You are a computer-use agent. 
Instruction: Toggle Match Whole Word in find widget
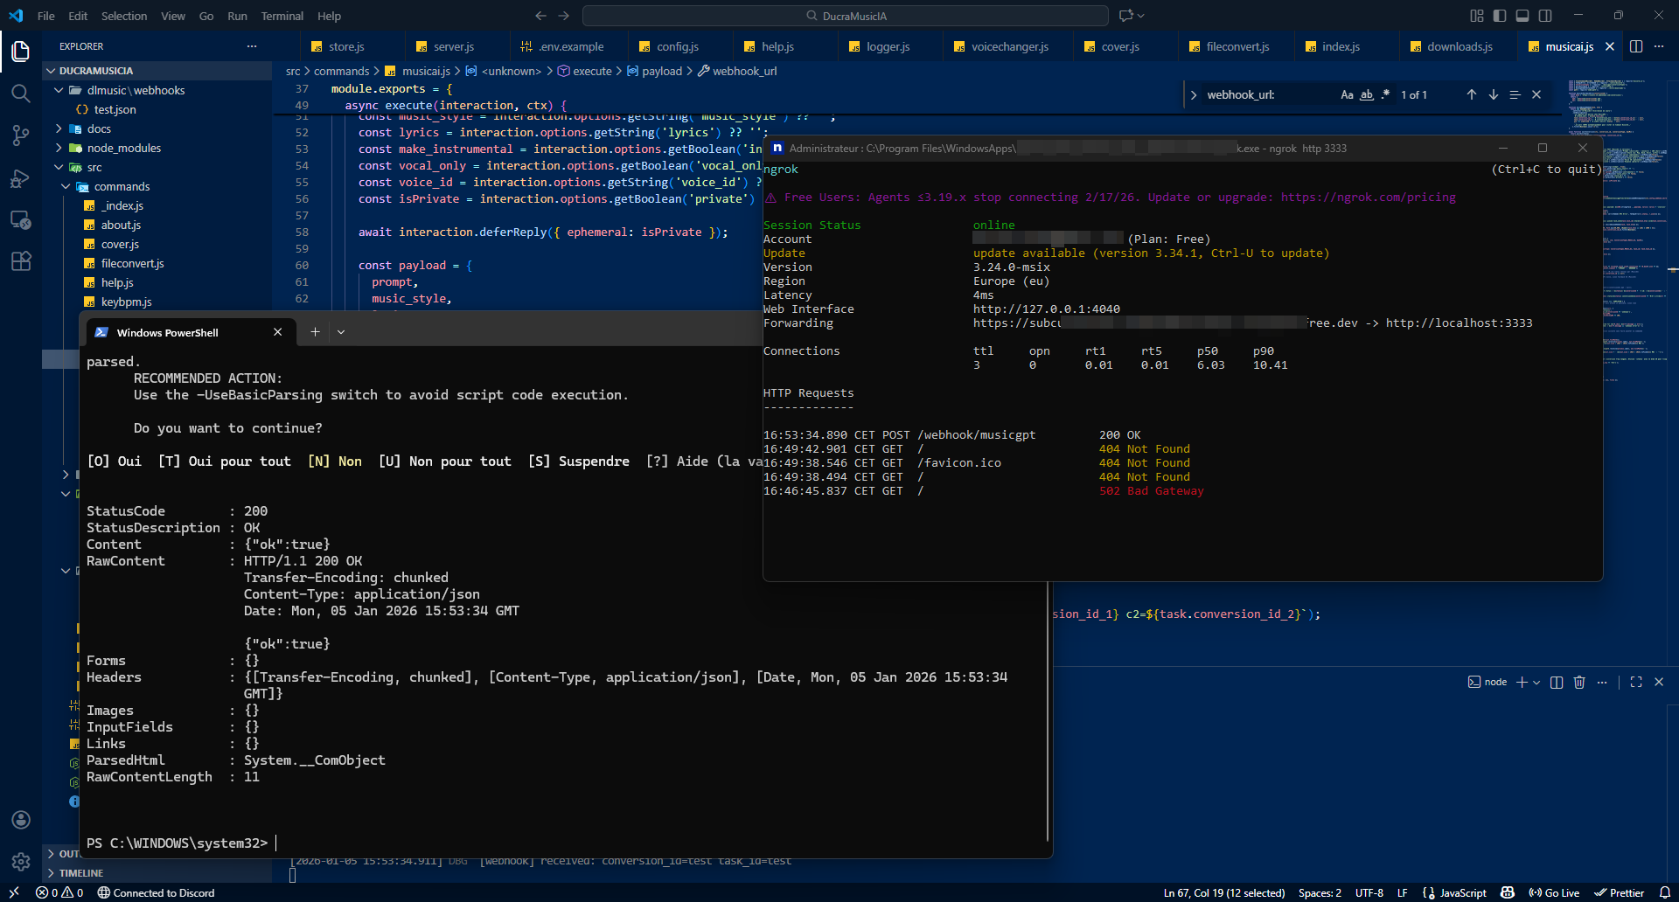1366,94
